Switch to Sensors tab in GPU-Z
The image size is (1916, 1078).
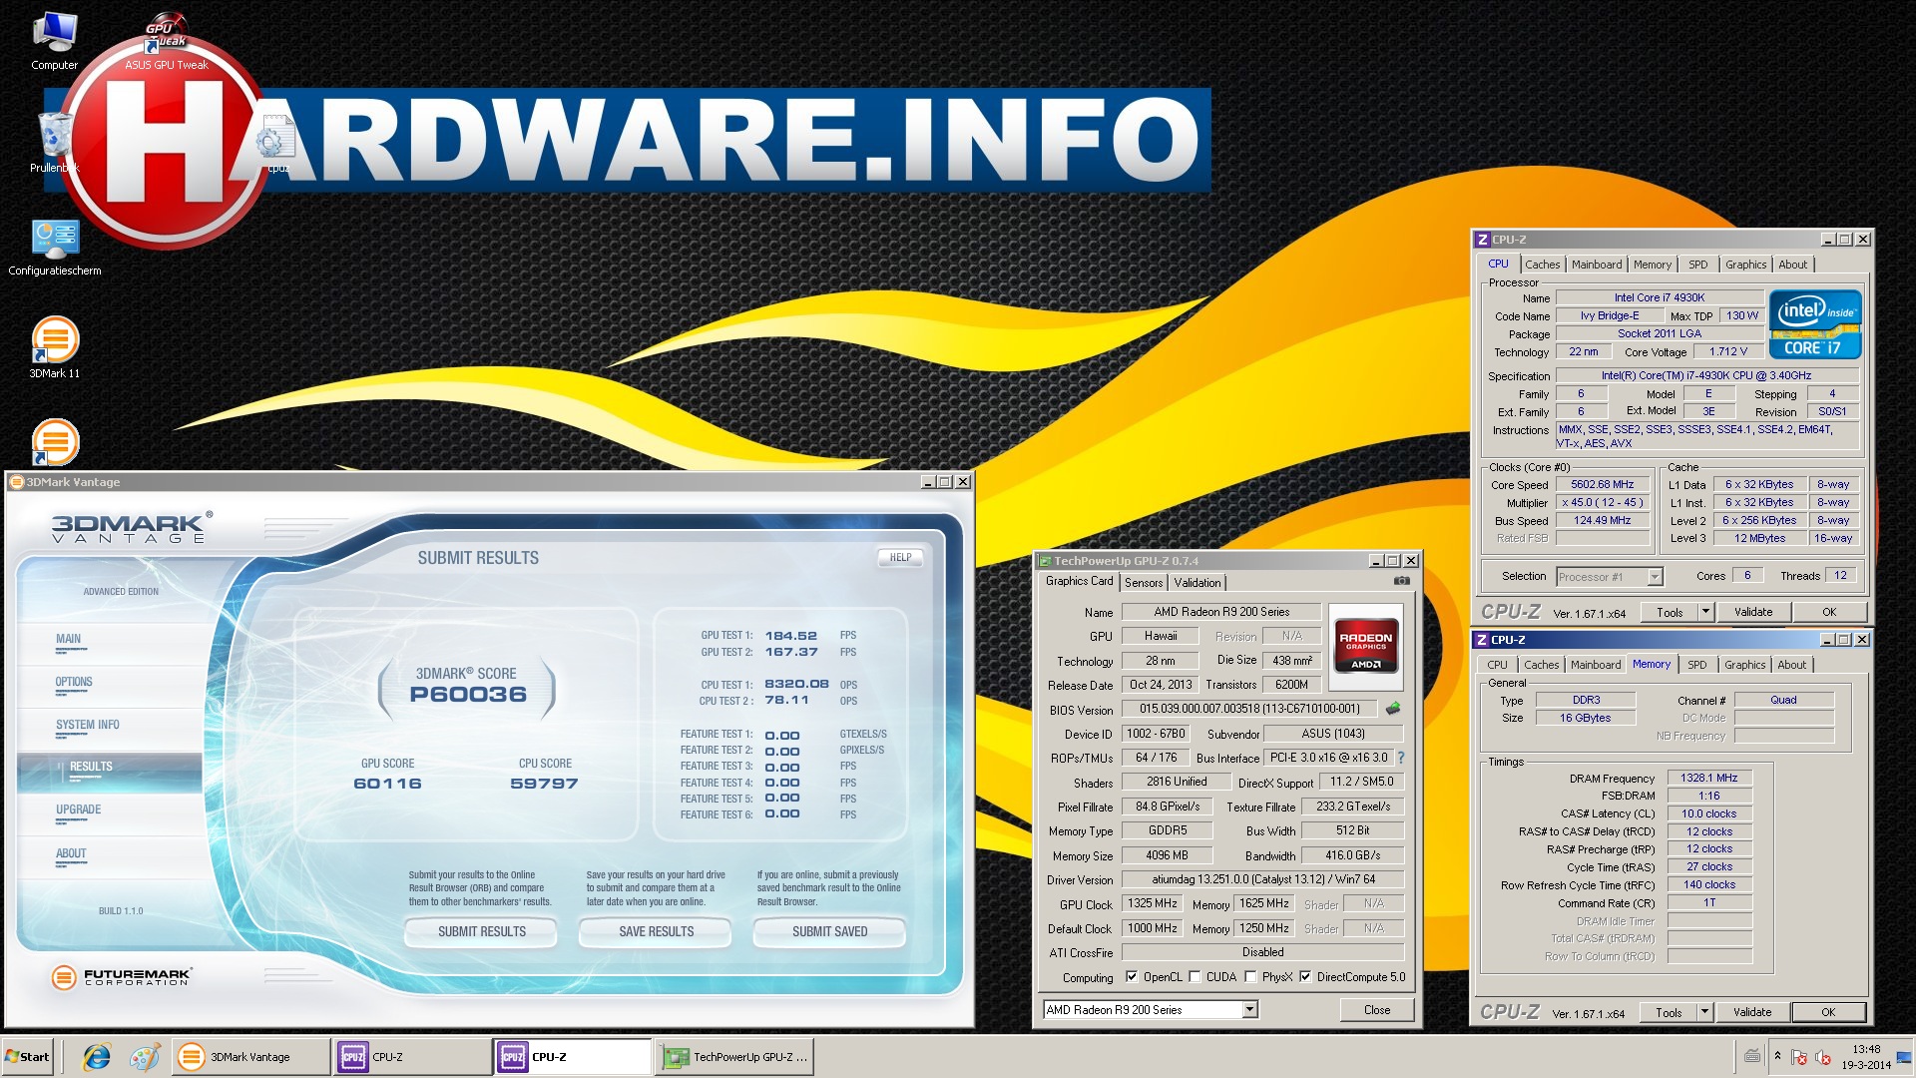click(x=1144, y=583)
